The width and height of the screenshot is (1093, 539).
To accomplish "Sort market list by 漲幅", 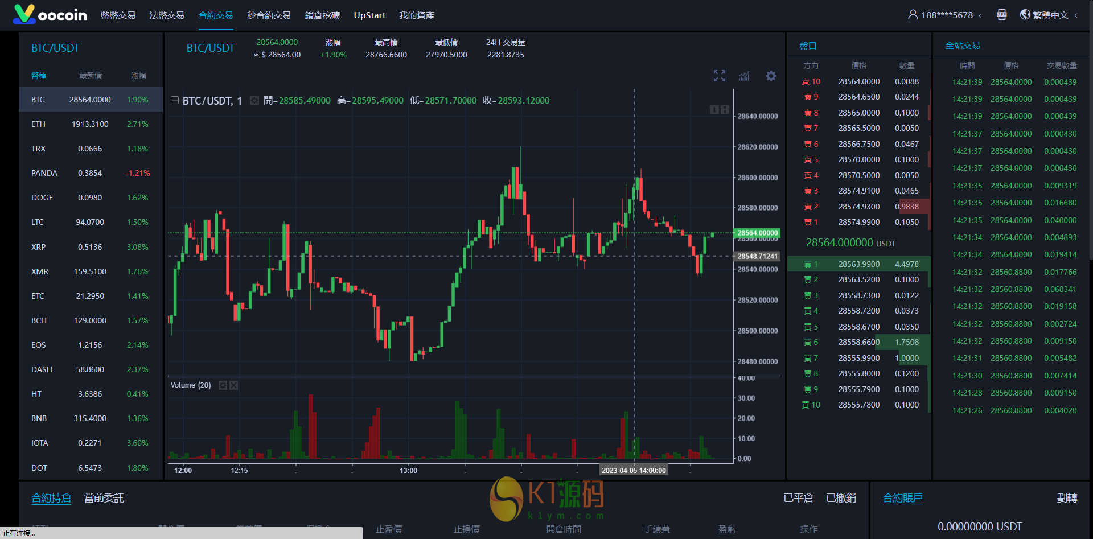I will 138,76.
